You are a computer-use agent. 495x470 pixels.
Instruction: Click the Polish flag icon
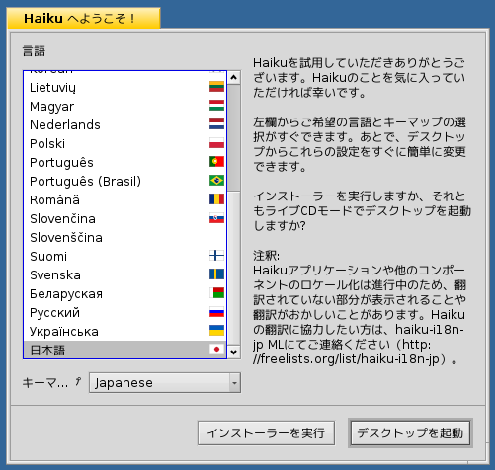coord(216,143)
